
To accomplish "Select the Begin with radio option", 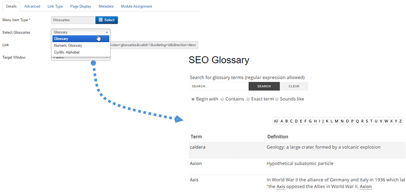I will (193, 99).
